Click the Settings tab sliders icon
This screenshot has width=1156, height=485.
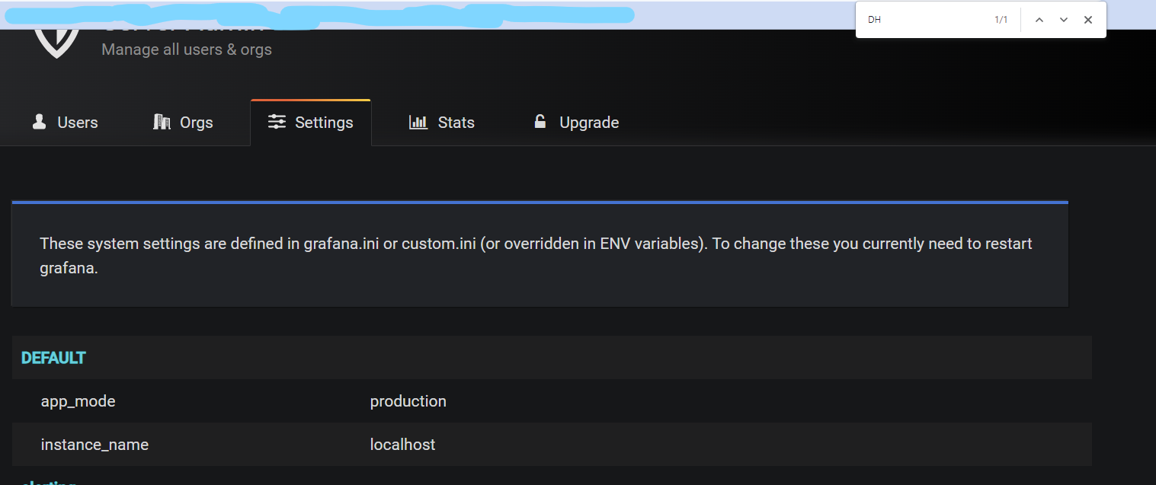(277, 122)
